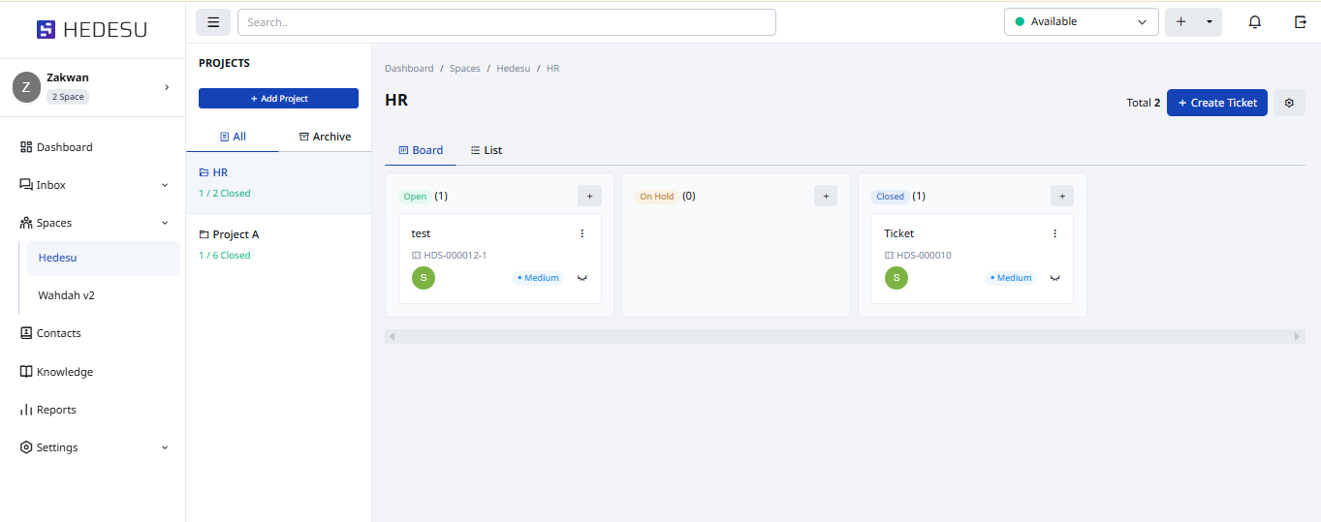Click the hamburger menu toggle button
This screenshot has width=1321, height=522.
click(213, 22)
